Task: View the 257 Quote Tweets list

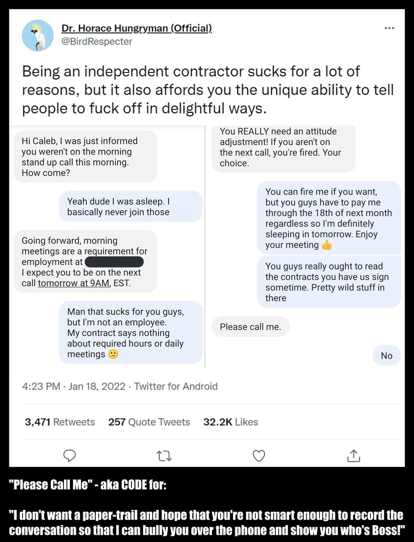Action: click(x=149, y=422)
